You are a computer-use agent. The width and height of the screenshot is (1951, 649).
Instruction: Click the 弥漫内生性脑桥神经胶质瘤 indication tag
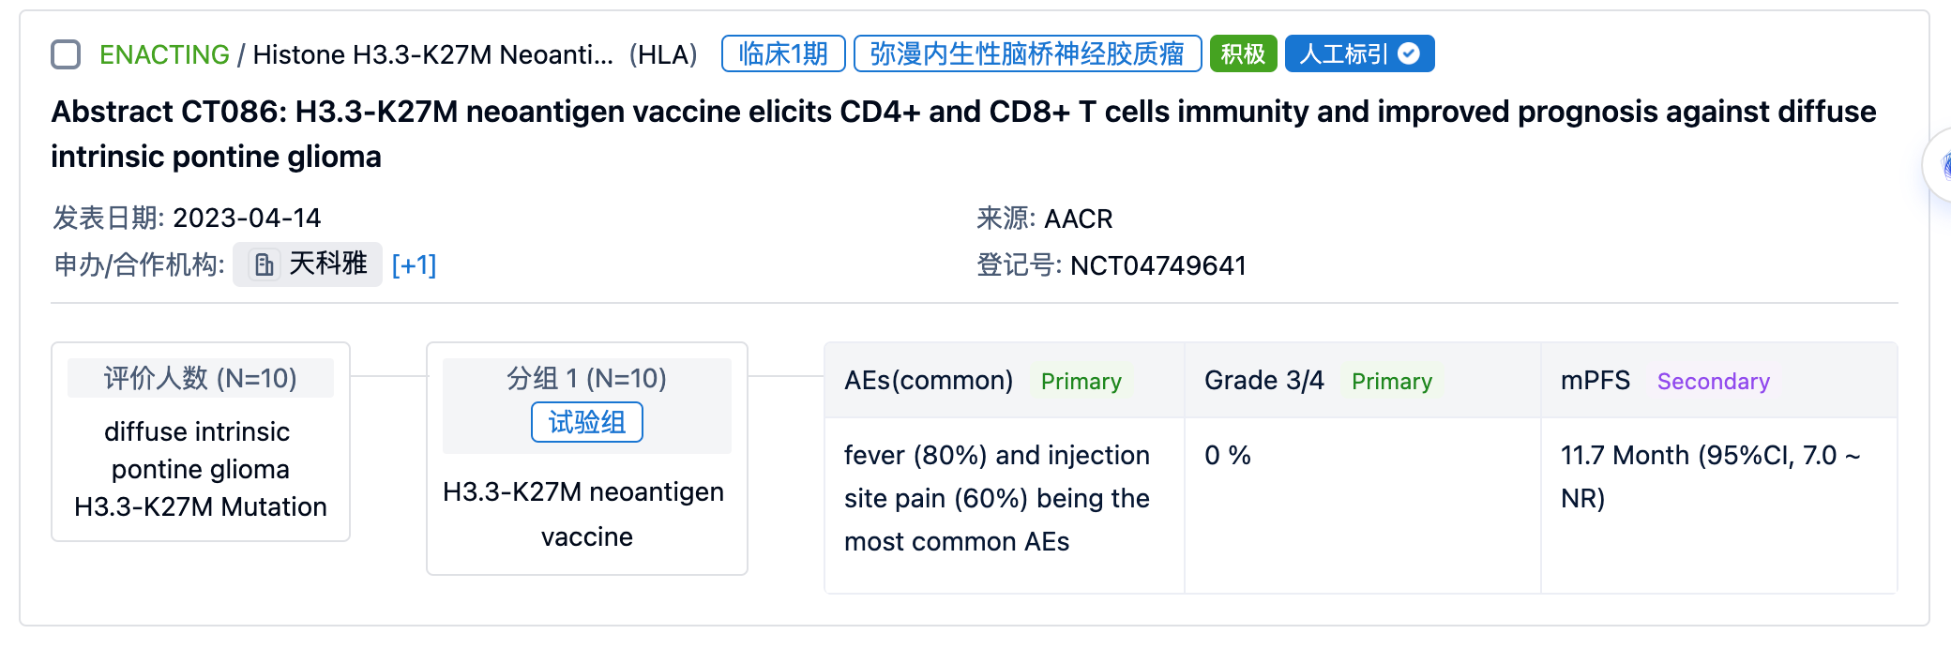1027,53
